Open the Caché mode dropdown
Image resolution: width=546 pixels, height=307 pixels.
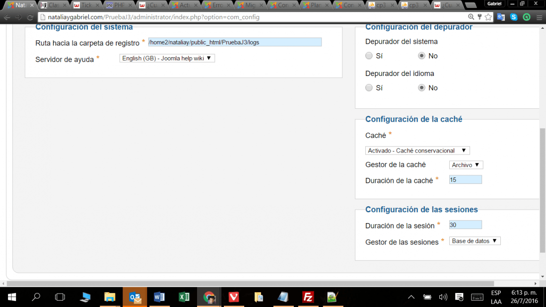(x=417, y=151)
